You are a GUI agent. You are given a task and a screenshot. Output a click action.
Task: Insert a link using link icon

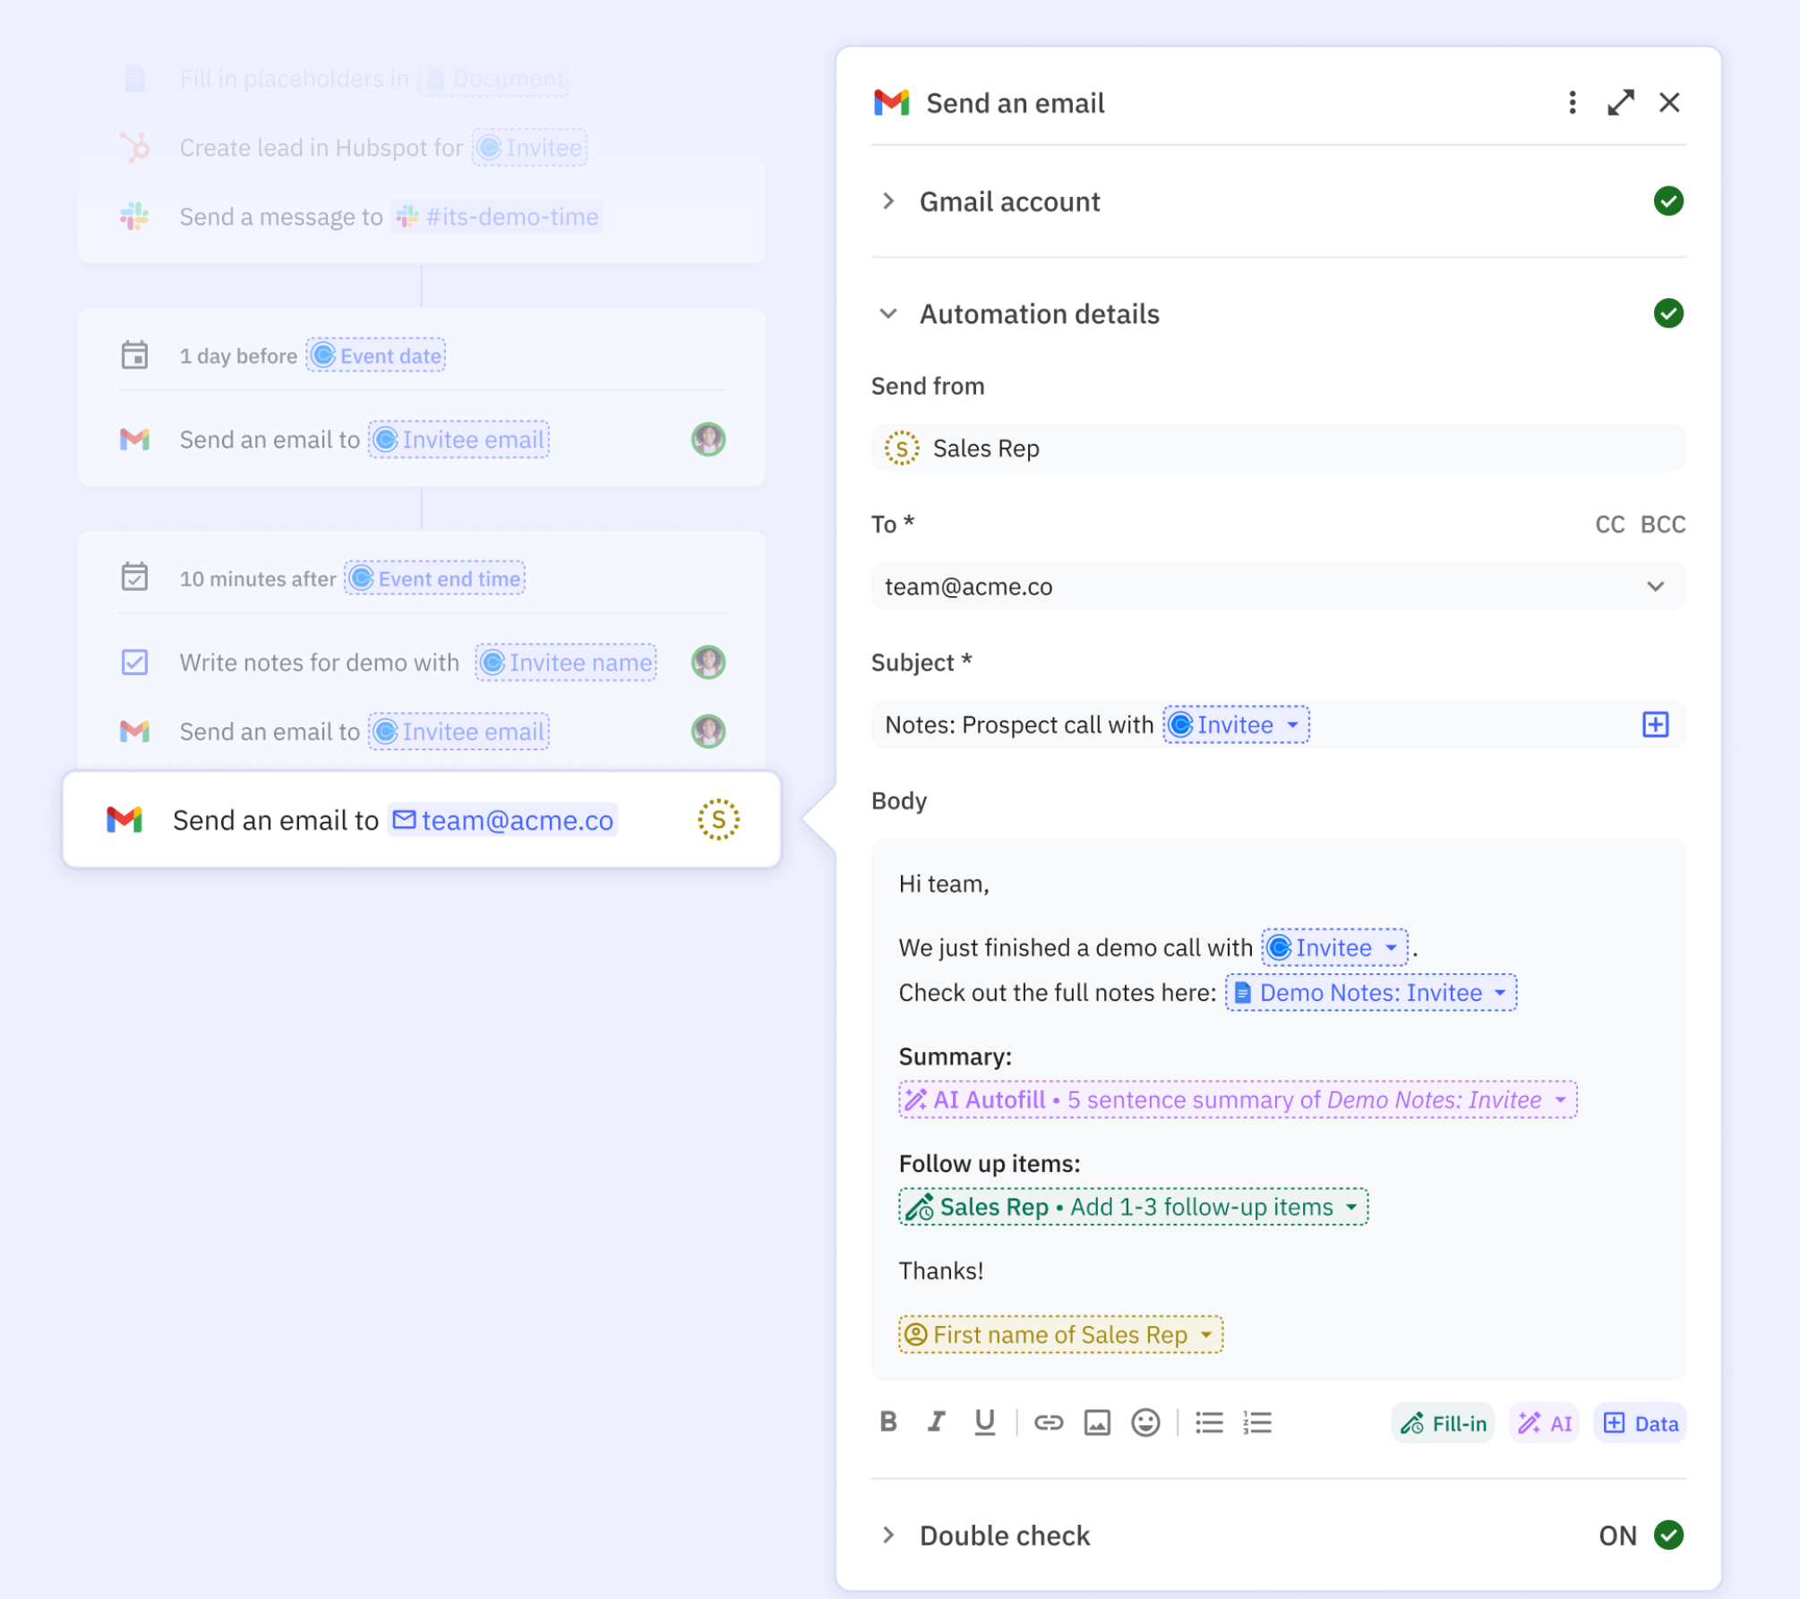point(1048,1422)
